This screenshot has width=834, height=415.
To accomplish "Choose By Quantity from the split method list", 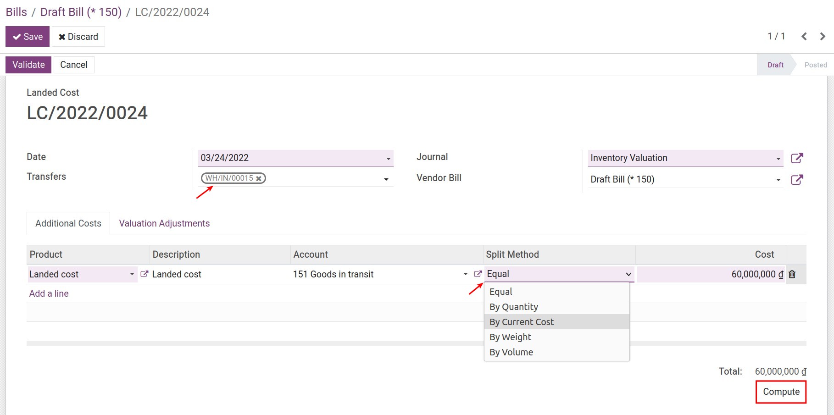I will click(513, 306).
